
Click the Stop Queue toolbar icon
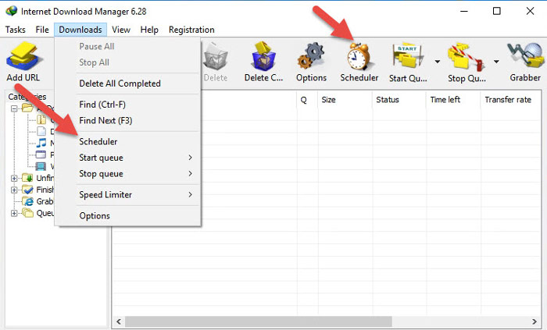[x=467, y=55]
